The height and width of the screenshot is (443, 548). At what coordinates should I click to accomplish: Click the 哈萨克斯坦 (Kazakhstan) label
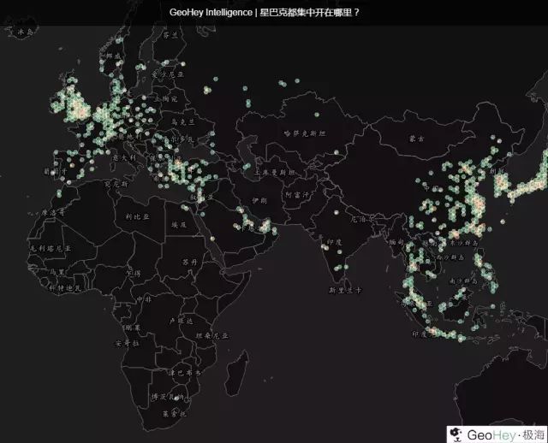click(305, 133)
